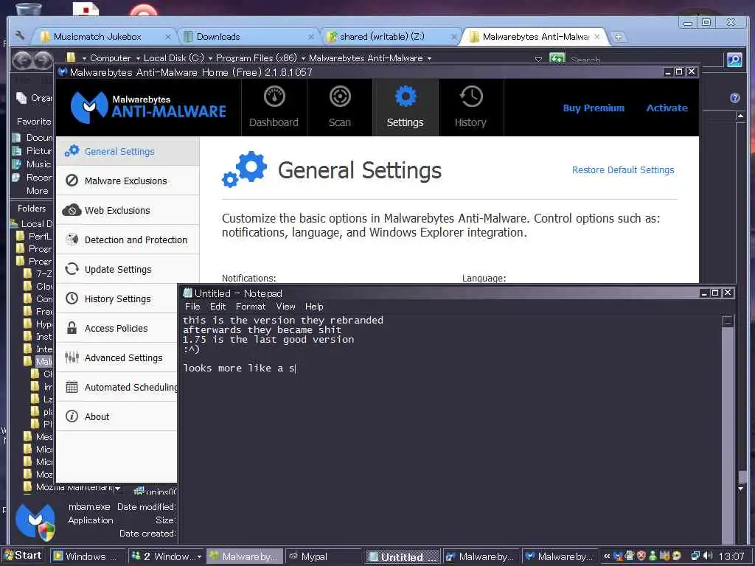The width and height of the screenshot is (755, 566).
Task: Open Notepad Edit menu
Action: point(218,307)
